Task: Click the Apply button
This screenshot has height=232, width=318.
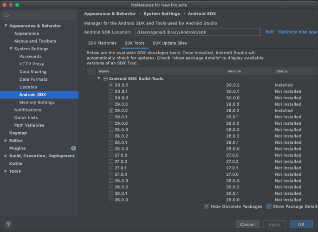Action: tap(274, 224)
